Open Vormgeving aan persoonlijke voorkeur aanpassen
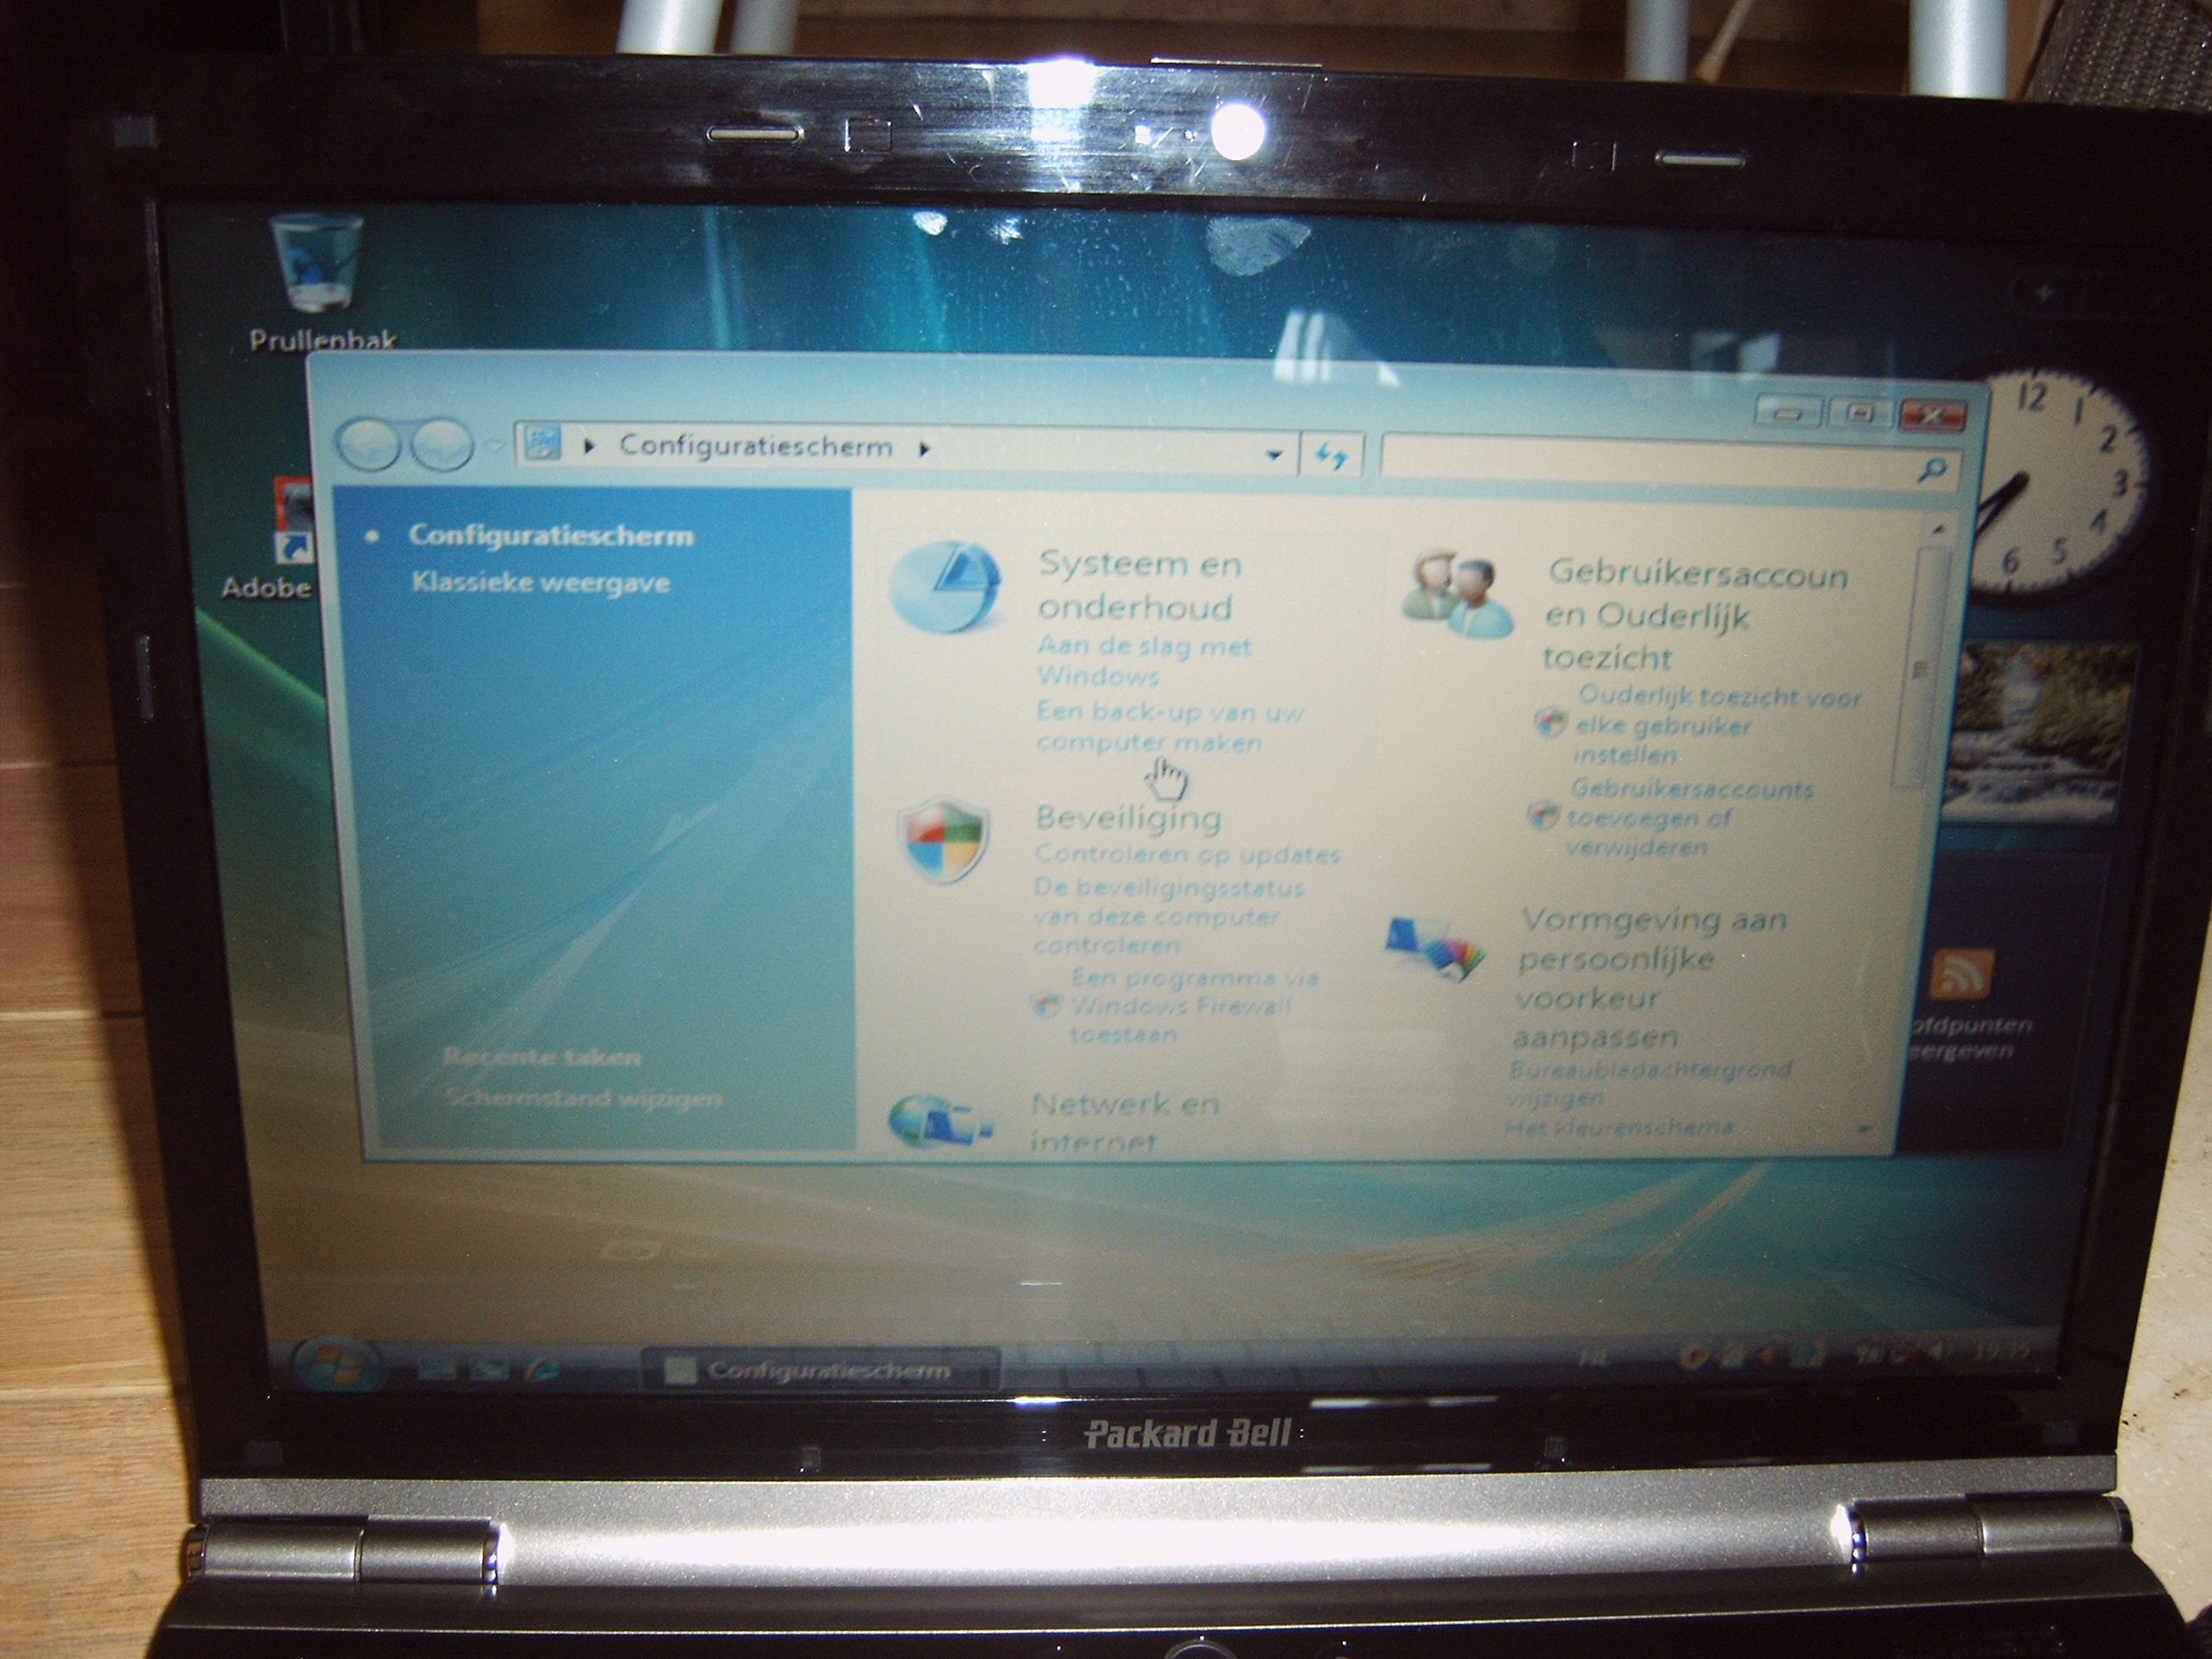 pos(1650,977)
